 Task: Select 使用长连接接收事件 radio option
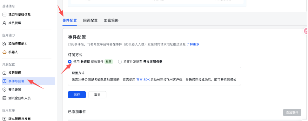tap(70, 62)
